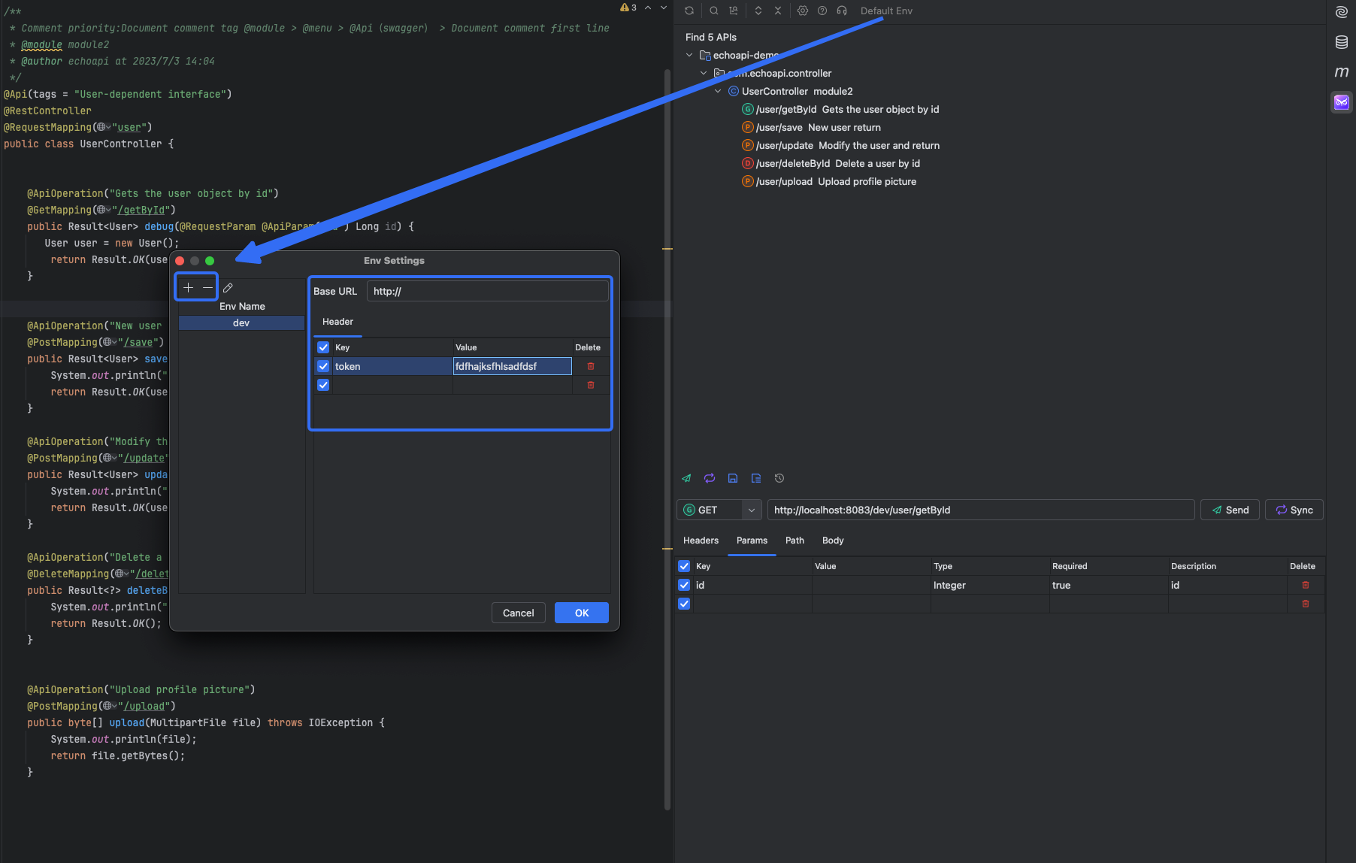Open the search icon in API toolbar

713,11
